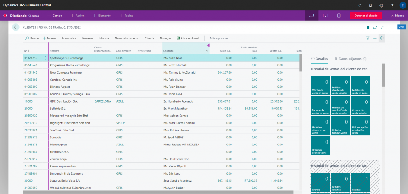Show Más opciones
Screen dimensions: 408x194
coord(219,38)
